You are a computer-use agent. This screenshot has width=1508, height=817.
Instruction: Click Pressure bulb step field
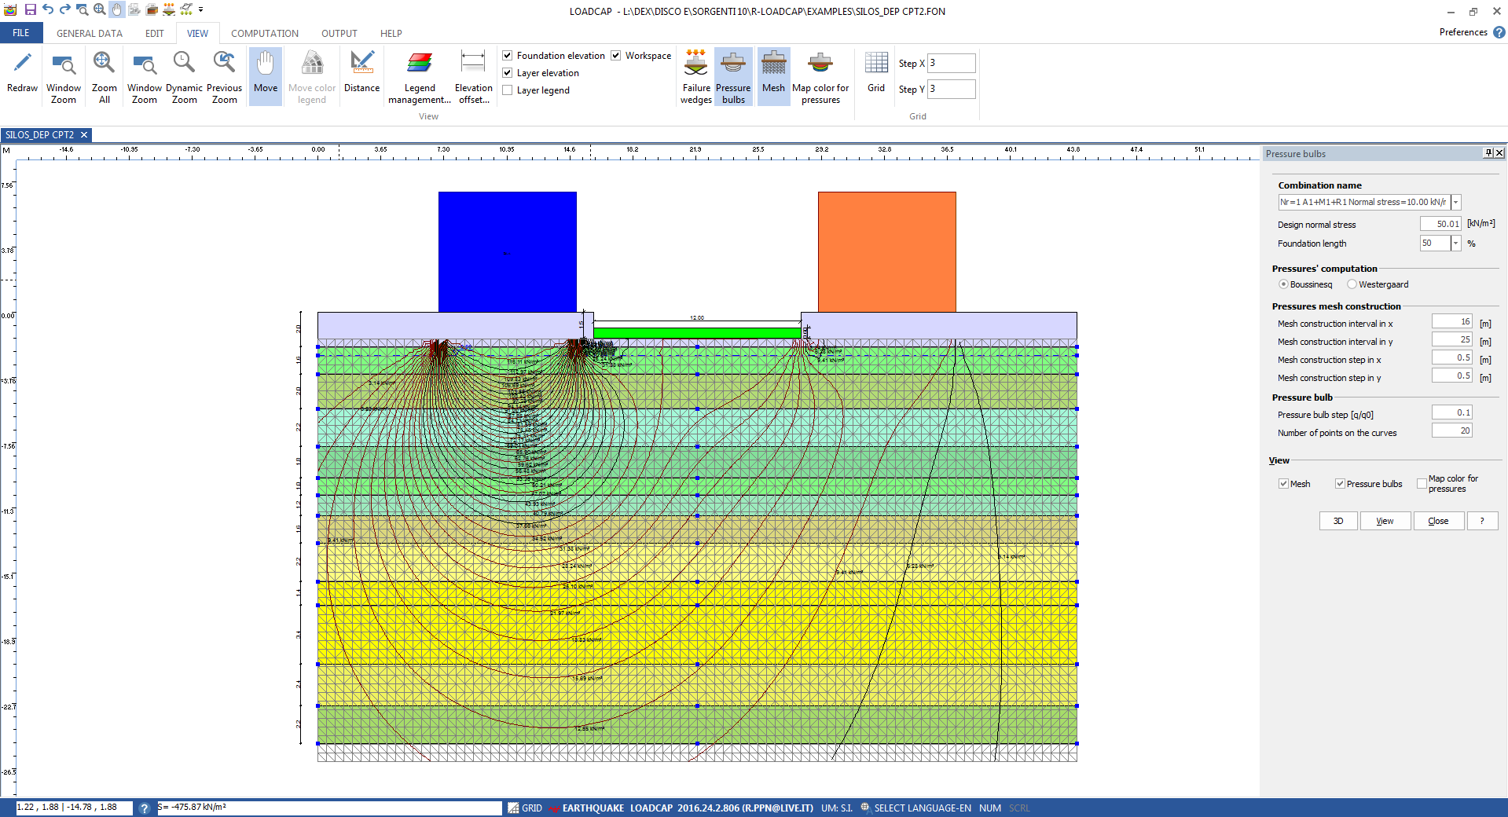point(1452,412)
